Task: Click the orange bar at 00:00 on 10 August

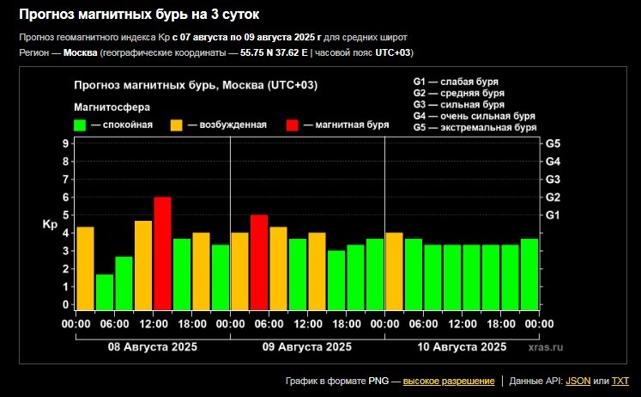Action: coord(395,272)
